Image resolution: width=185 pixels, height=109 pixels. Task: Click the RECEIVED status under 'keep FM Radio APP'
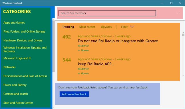(x=83, y=69)
